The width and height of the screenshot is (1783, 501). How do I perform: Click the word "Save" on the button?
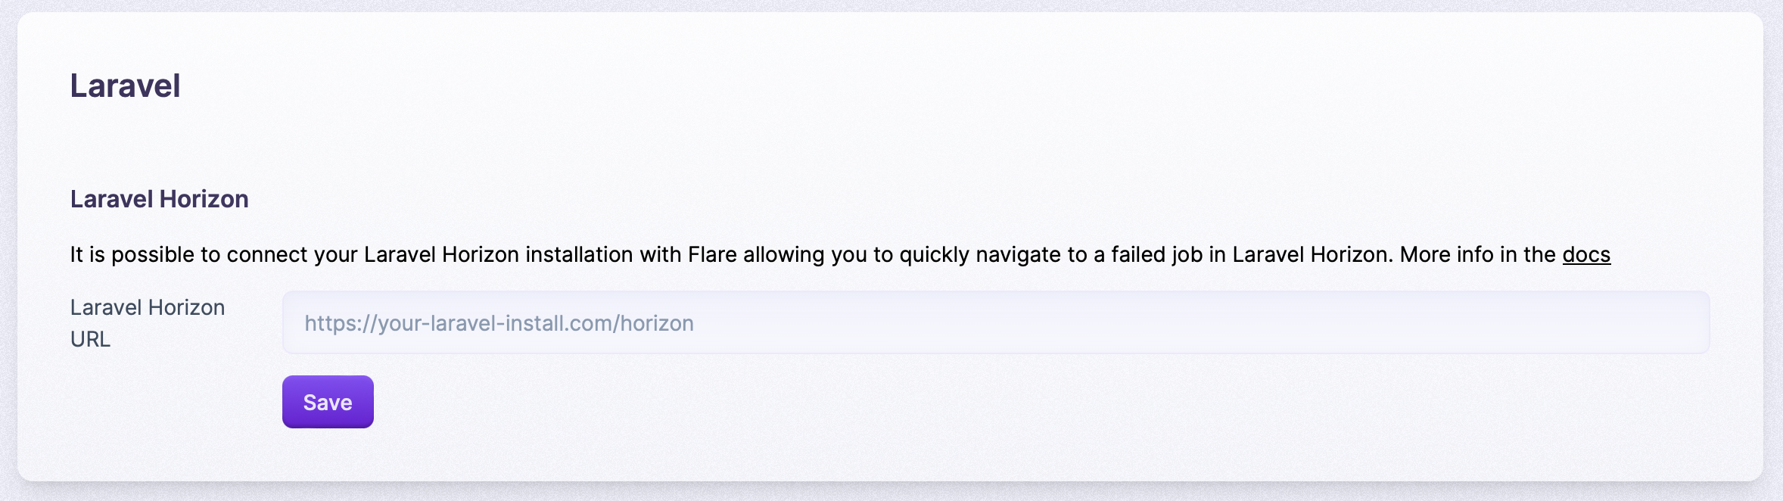tap(328, 402)
